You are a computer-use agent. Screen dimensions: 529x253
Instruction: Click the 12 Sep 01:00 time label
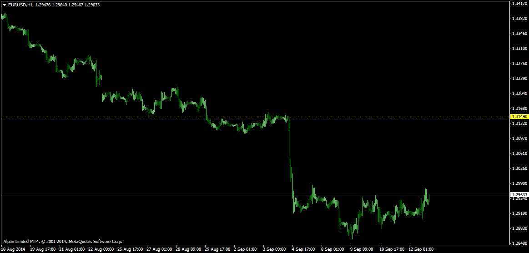pos(421,250)
